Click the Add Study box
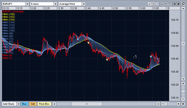The height and width of the screenshot is (108, 187). (x=9, y=104)
